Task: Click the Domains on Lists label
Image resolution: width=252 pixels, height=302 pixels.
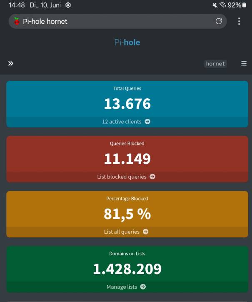Action: [x=127, y=254]
